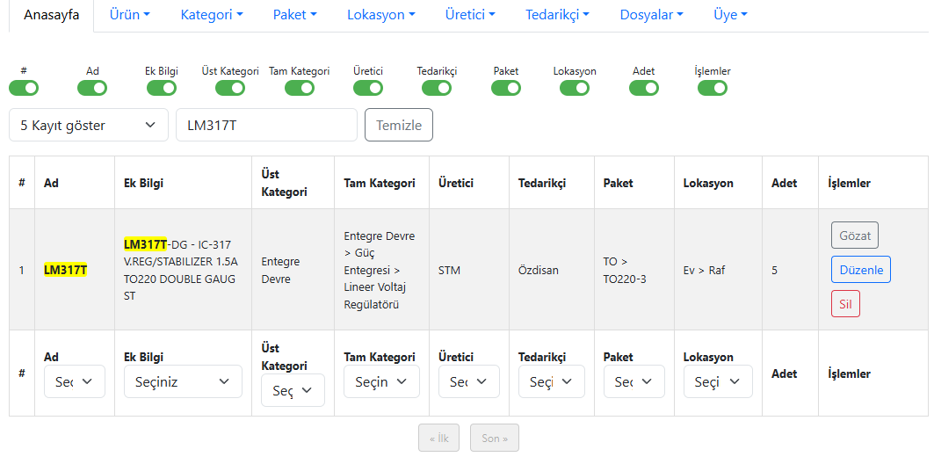Image resolution: width=934 pixels, height=464 pixels.
Task: Hide the Lokasyon column using its toggle
Action: (x=575, y=88)
